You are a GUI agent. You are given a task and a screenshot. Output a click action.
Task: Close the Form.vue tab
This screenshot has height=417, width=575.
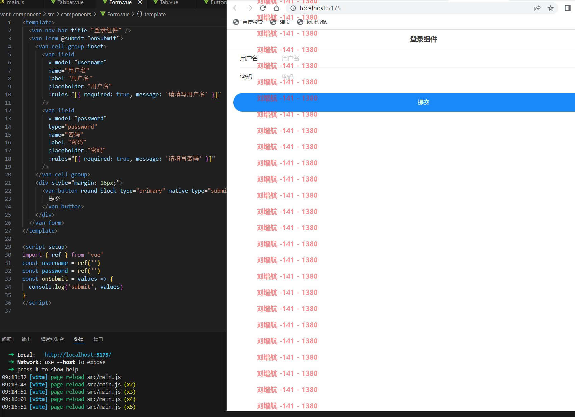pyautogui.click(x=140, y=2)
